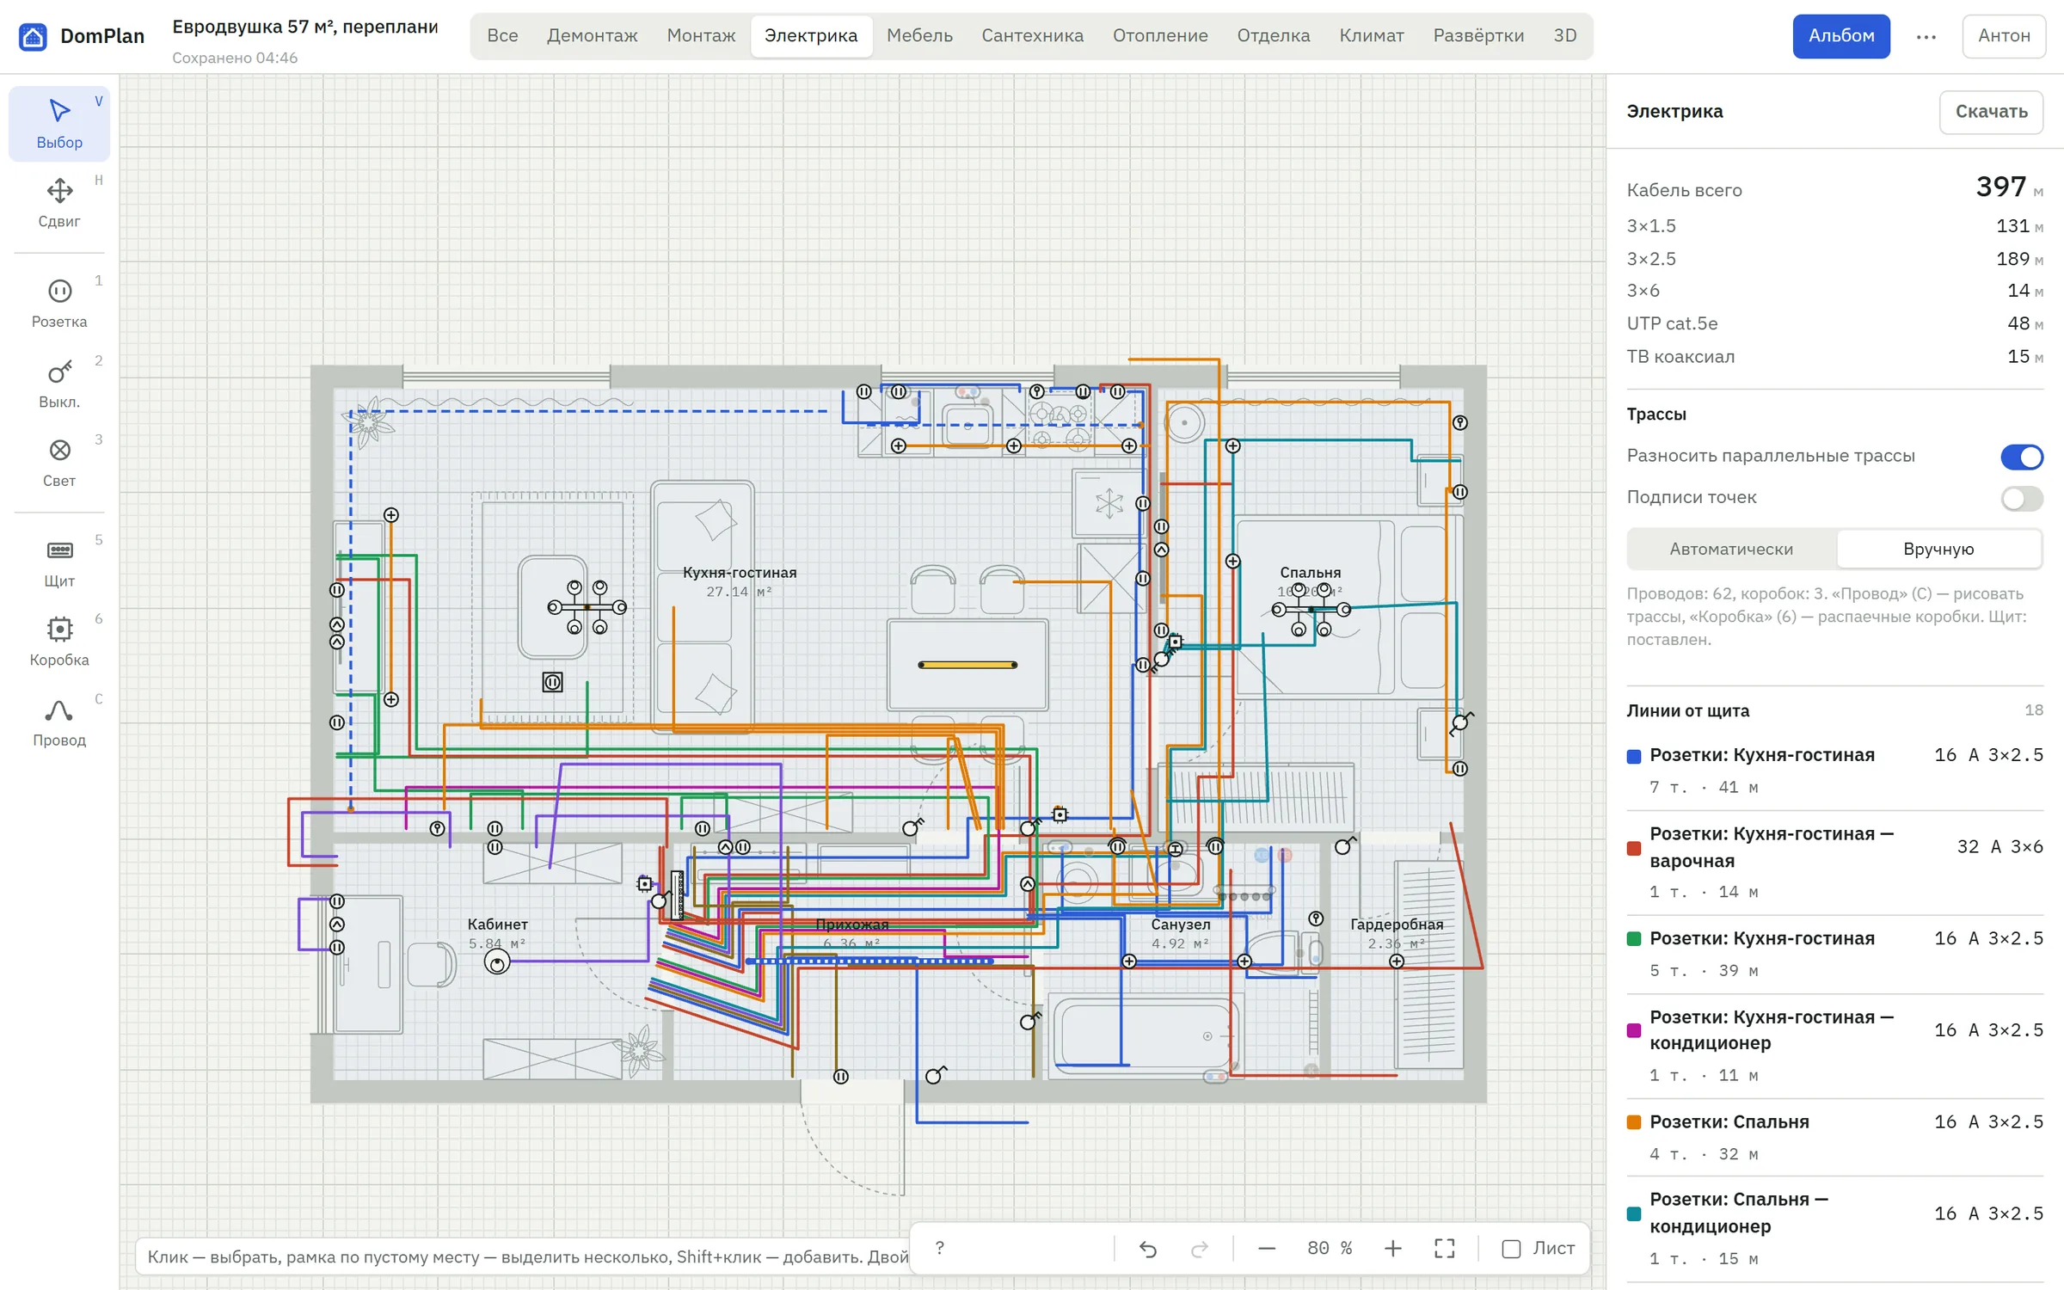
Task: Activate the Сдвиг pan tool
Action: (59, 203)
